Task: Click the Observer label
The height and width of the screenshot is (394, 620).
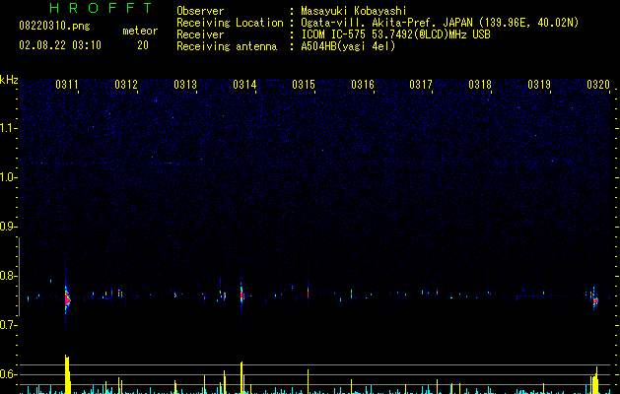Action: [200, 11]
